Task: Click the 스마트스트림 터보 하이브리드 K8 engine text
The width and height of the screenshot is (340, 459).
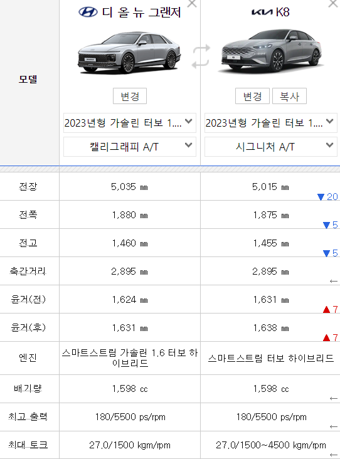Action: point(271,358)
